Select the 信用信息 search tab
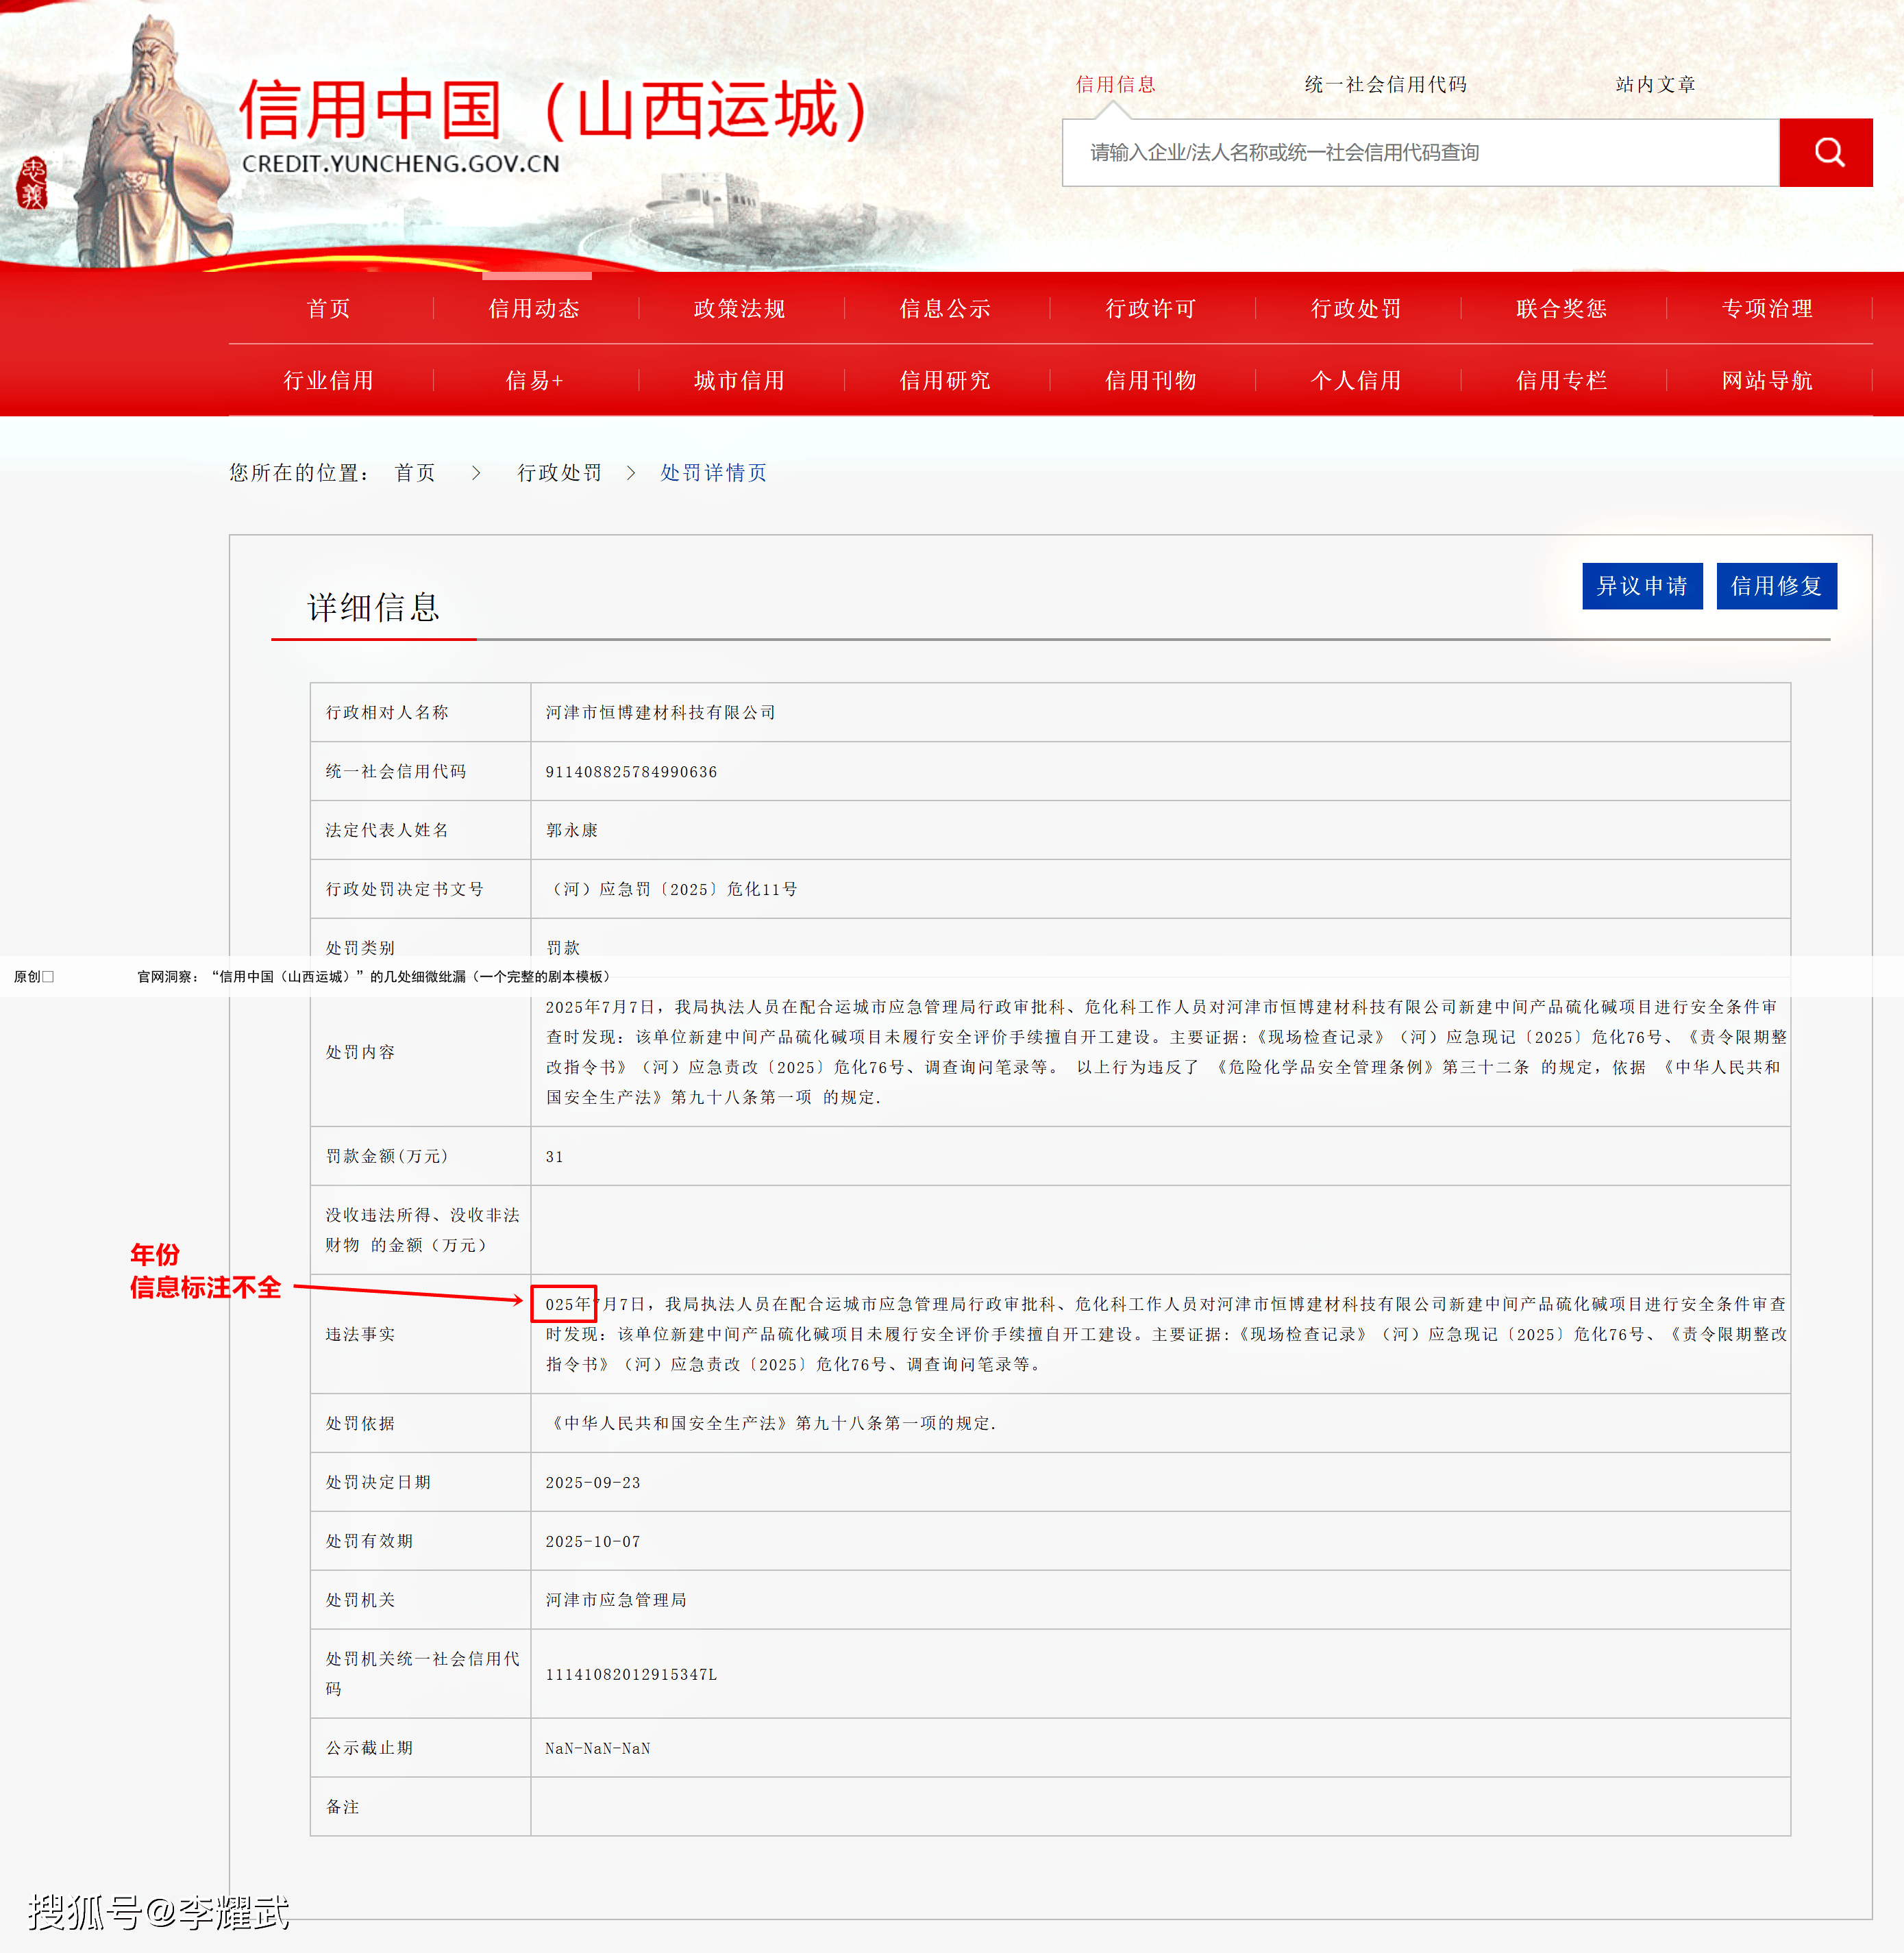The width and height of the screenshot is (1904, 1953). tap(1115, 84)
